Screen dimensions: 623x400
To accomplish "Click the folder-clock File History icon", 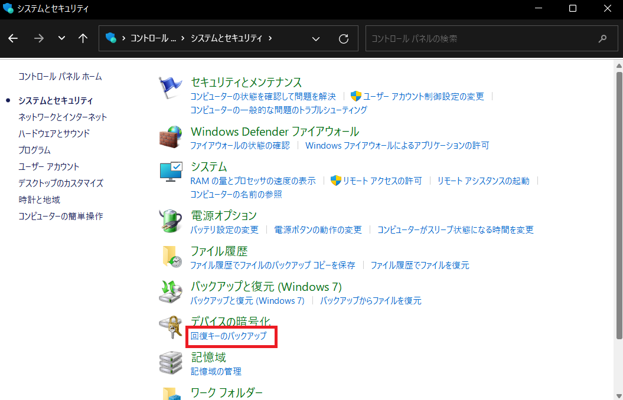I will pyautogui.click(x=172, y=257).
